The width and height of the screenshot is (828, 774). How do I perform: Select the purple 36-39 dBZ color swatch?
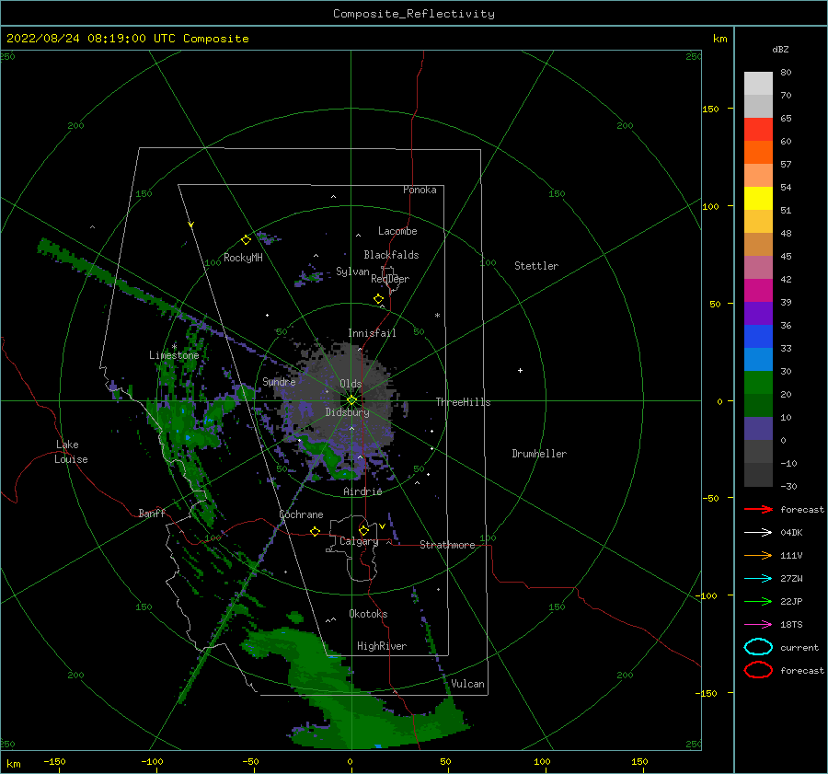pos(758,313)
